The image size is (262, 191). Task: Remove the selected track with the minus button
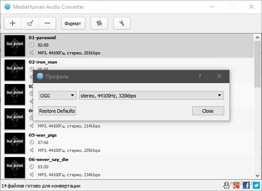pos(47,23)
